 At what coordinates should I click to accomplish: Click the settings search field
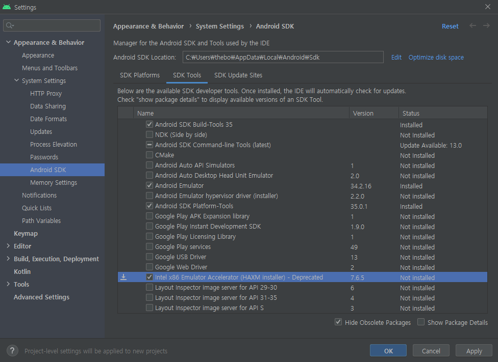[x=52, y=25]
